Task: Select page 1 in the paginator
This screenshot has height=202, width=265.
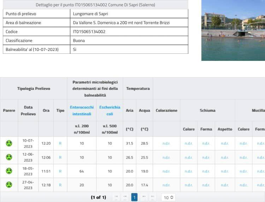Action: pos(134,197)
